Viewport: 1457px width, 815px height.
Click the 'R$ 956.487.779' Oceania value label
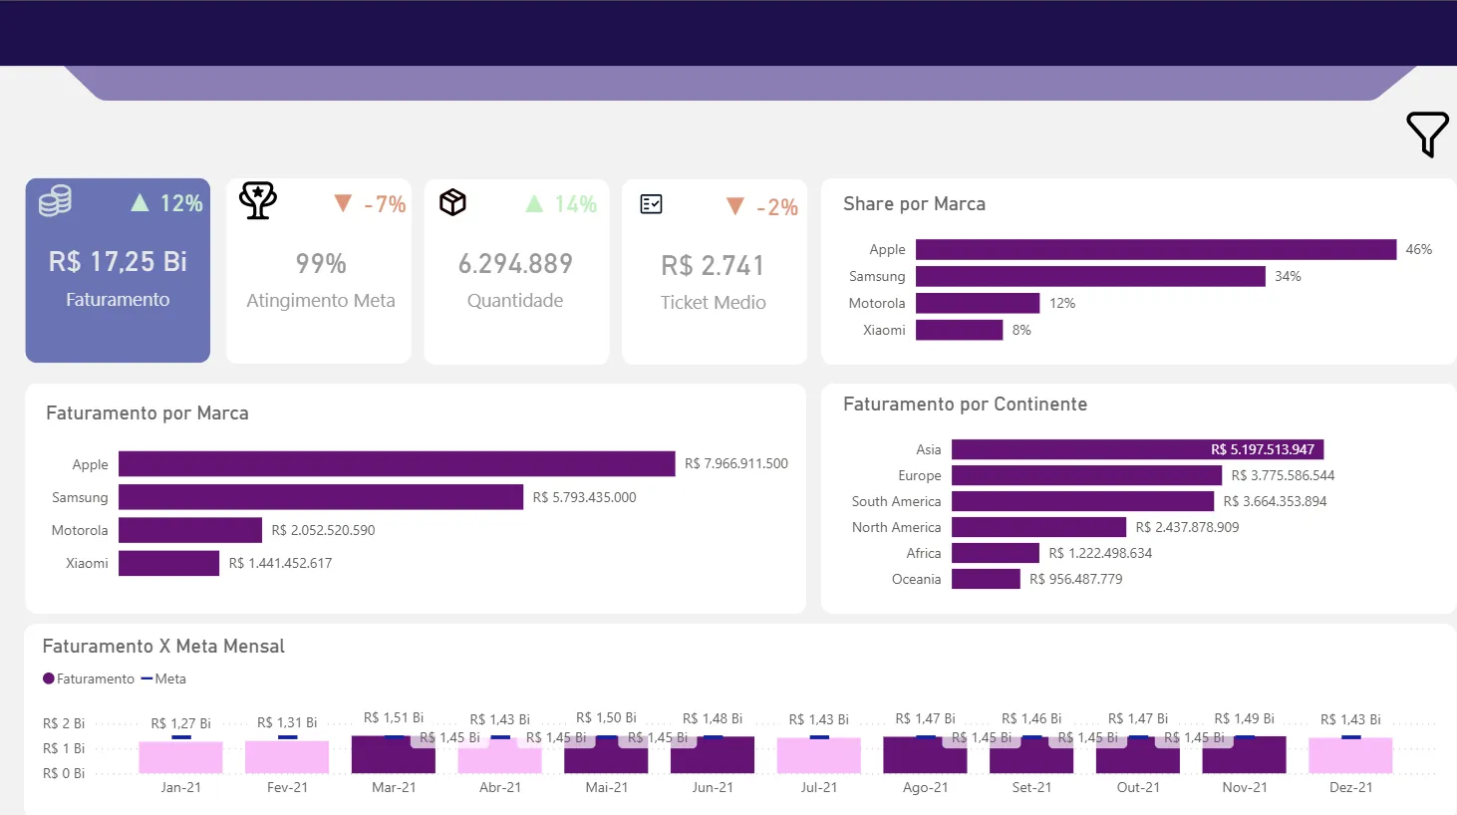[x=1076, y=579]
